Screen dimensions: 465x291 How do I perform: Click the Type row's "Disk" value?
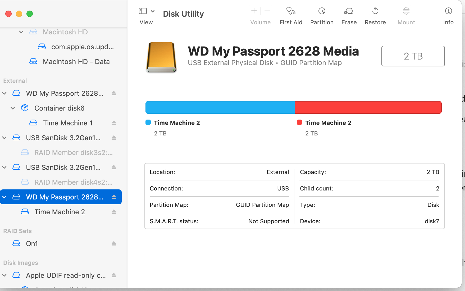coord(433,205)
